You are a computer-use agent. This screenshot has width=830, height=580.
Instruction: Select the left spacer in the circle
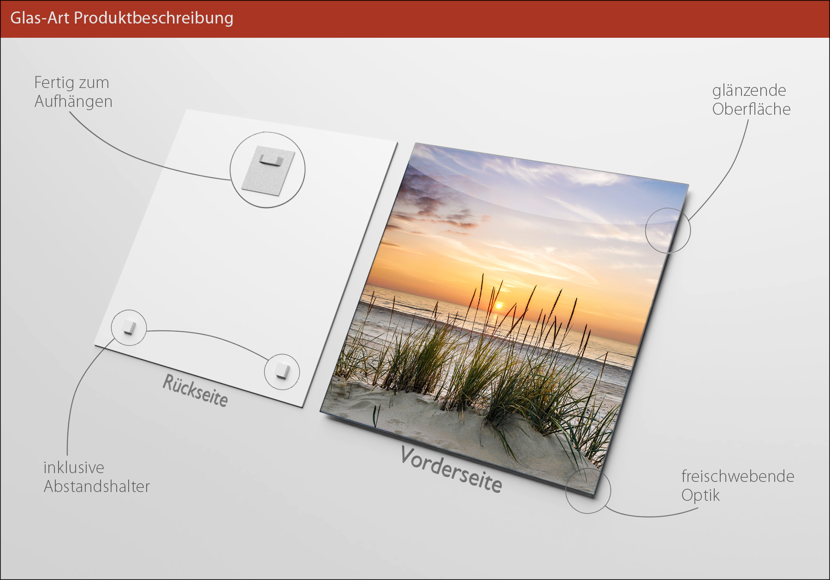tap(129, 328)
